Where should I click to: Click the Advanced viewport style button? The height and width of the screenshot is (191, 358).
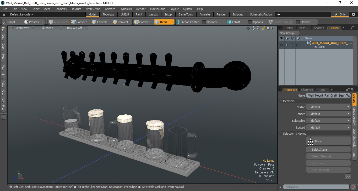47,28
